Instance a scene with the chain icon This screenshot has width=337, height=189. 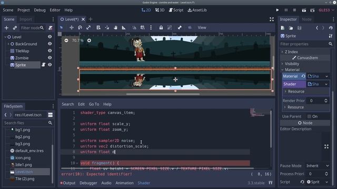point(15,28)
